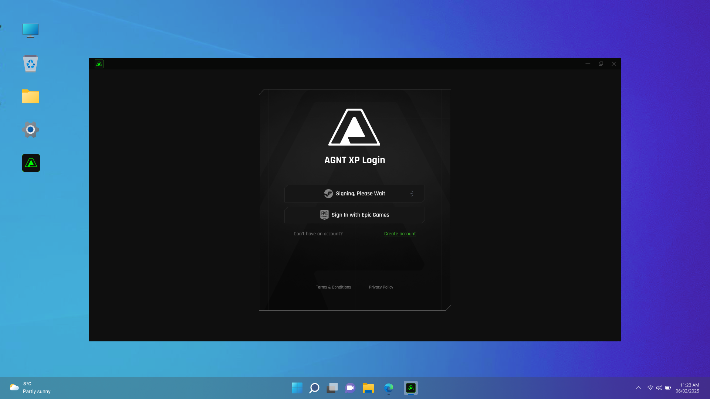This screenshot has width=710, height=399.
Task: Open AGNT XP desktop shortcut
Action: pos(31,163)
